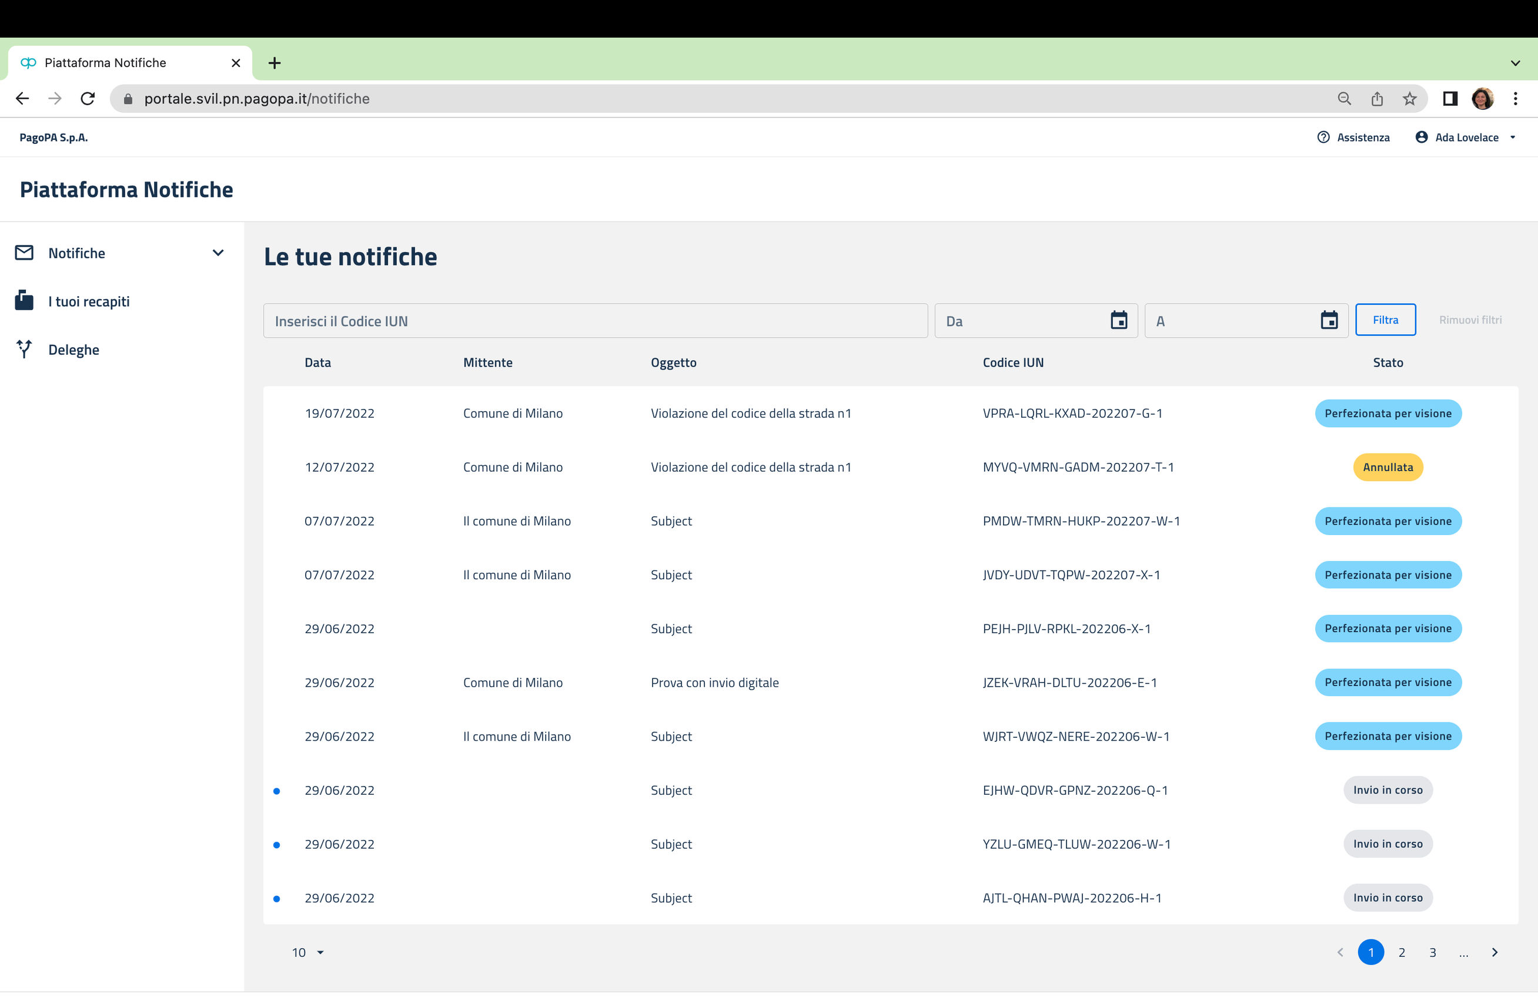Viewport: 1538px width, 998px height.
Task: Click the Assistenza help icon
Action: pos(1323,137)
